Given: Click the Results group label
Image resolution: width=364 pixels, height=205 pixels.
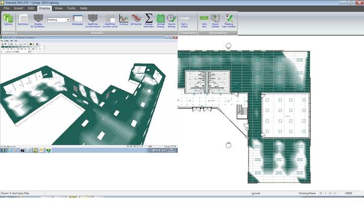Looking at the screenshot, I should (x=97, y=33).
